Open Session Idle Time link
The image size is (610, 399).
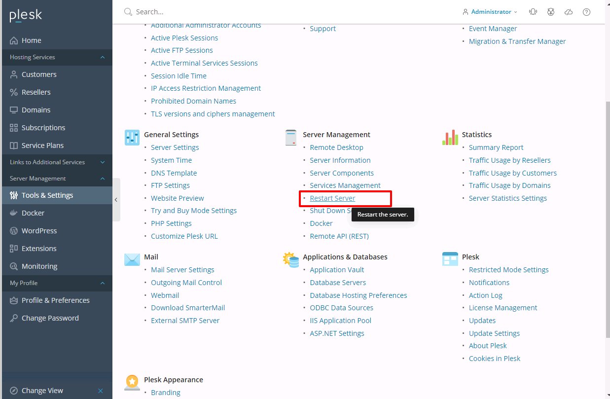pos(179,76)
